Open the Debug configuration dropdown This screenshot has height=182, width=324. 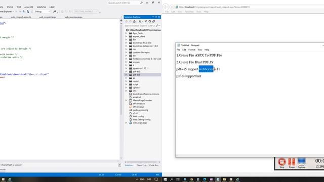point(43,12)
